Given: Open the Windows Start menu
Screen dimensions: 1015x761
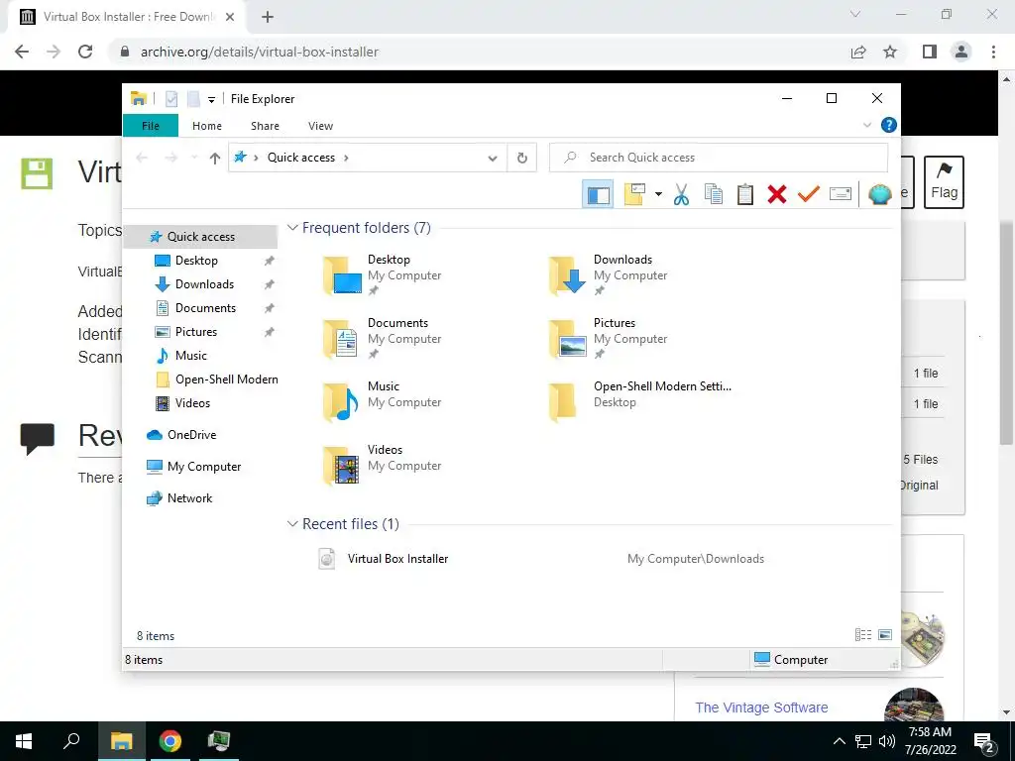Looking at the screenshot, I should [24, 741].
